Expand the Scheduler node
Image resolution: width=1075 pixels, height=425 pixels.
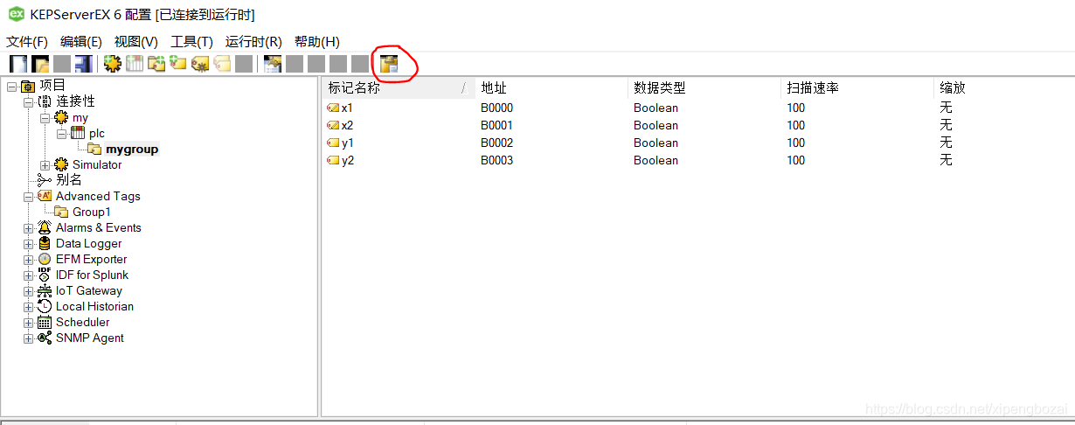click(29, 322)
